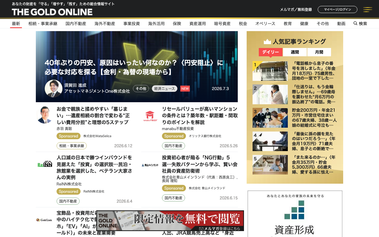Screen dimensions: 379x237
Task: Click 赤羽 真聡 author portrait
Action: pyautogui.click(x=45, y=115)
